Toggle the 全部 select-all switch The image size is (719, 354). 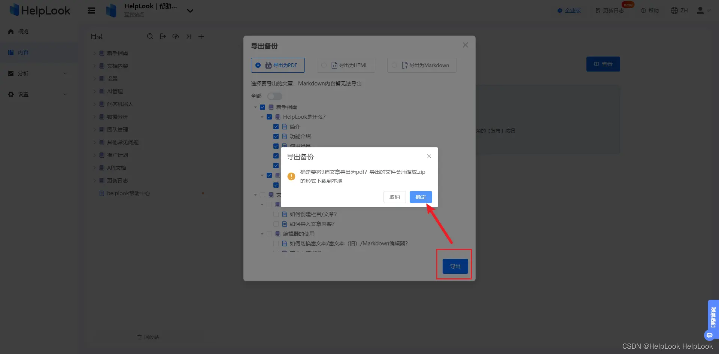274,96
